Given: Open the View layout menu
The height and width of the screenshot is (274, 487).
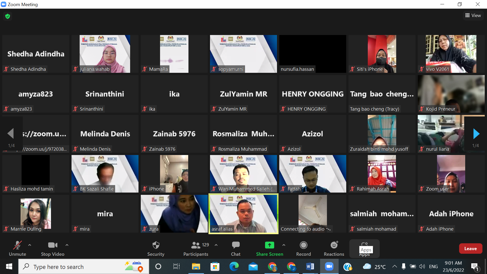Looking at the screenshot, I should [473, 15].
